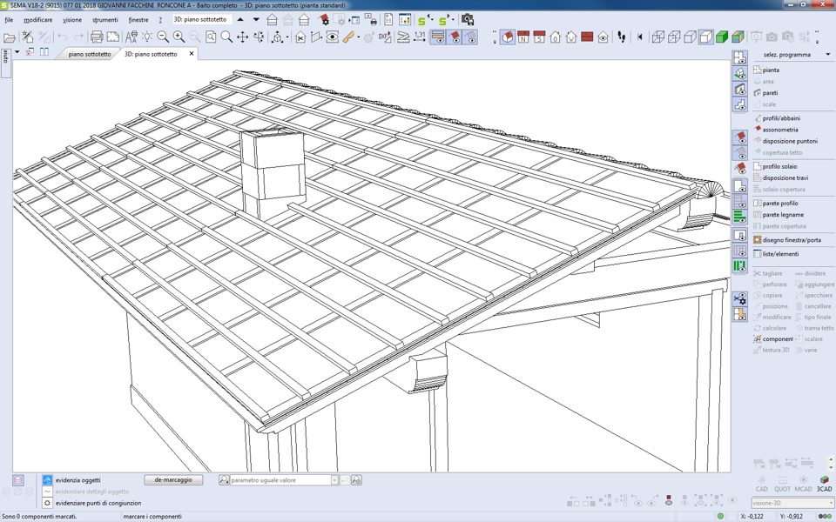Open the 'parametro uguale valore' combo box

(x=334, y=480)
